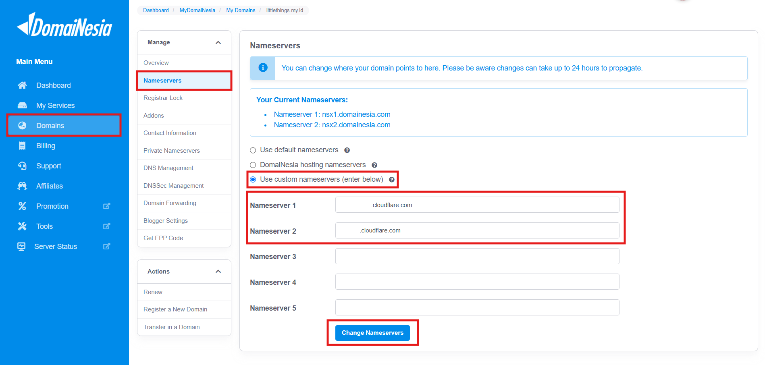The width and height of the screenshot is (765, 365).
Task: Go to My Domains breadcrumb link
Action: 241,10
